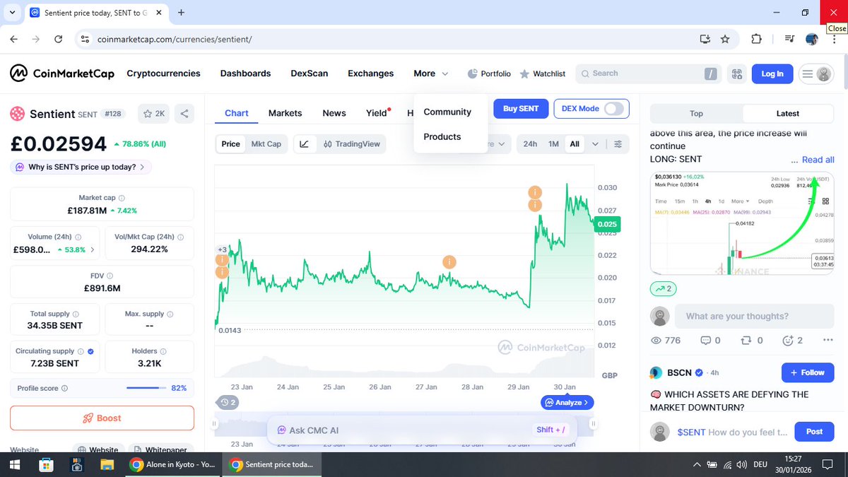848x477 pixels.
Task: Open Cryptocurrencies nav menu
Action: (x=163, y=73)
